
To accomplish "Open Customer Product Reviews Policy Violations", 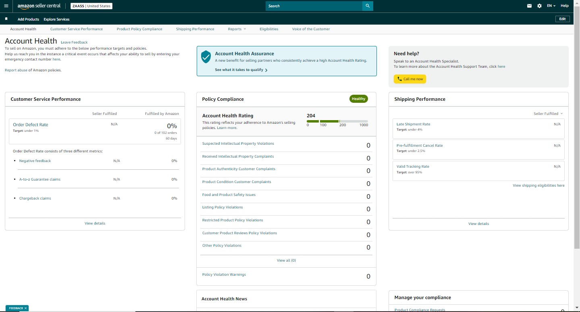I will (x=239, y=233).
